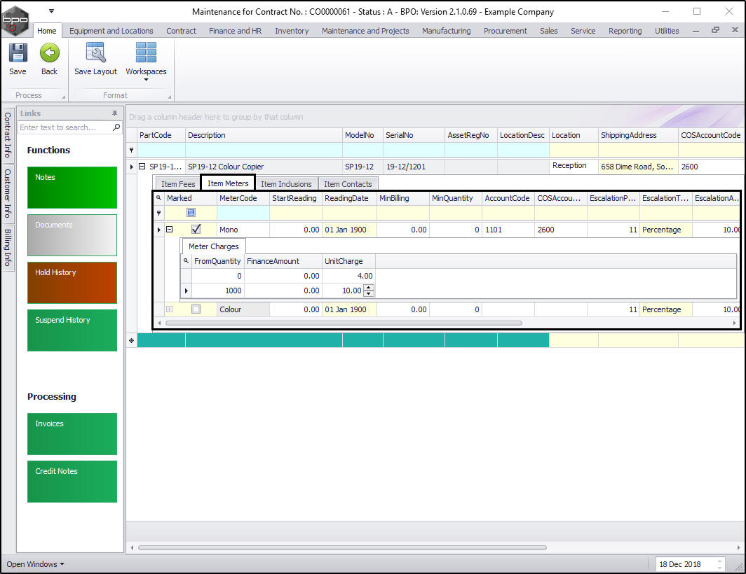Open the Open Windows dropdown

tap(35, 564)
